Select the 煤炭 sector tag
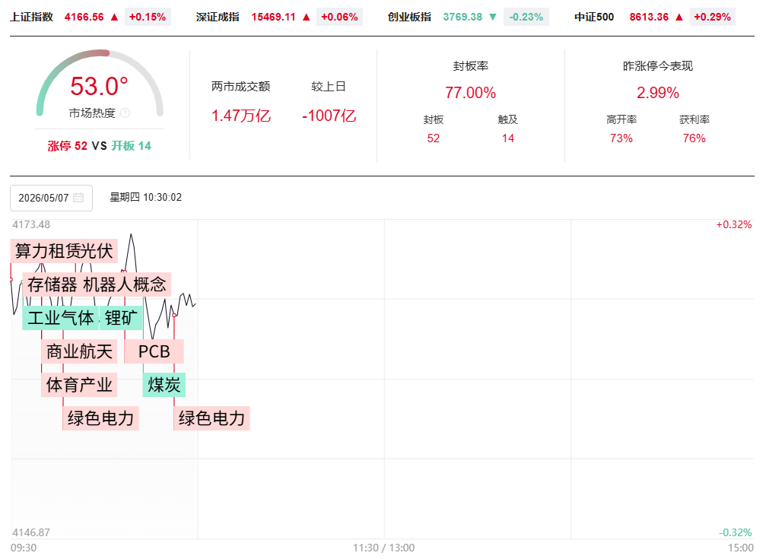This screenshot has width=766, height=559. (164, 385)
